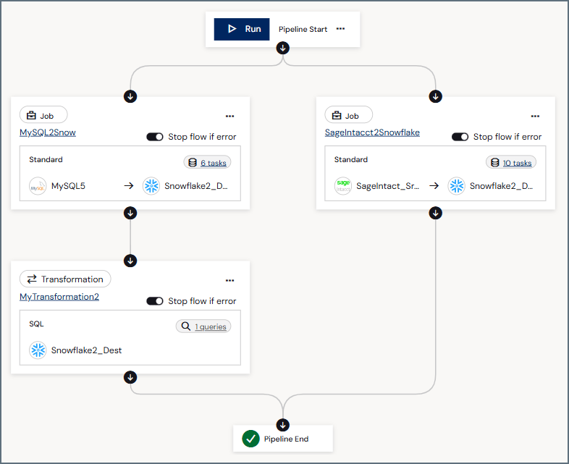This screenshot has width=569, height=464.
Task: Click input connector above MySQL2Snow card
Action: click(x=130, y=96)
